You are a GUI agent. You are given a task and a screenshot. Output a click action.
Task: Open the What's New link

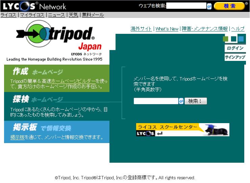(x=167, y=29)
